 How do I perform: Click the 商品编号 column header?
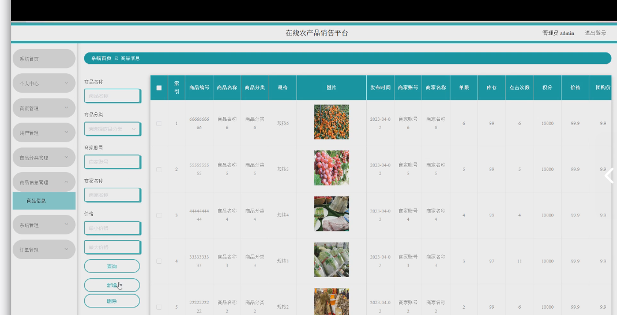tap(199, 88)
